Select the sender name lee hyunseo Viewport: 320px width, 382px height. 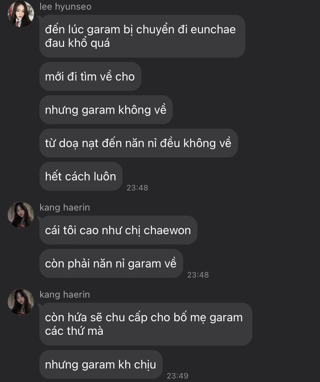click(65, 7)
